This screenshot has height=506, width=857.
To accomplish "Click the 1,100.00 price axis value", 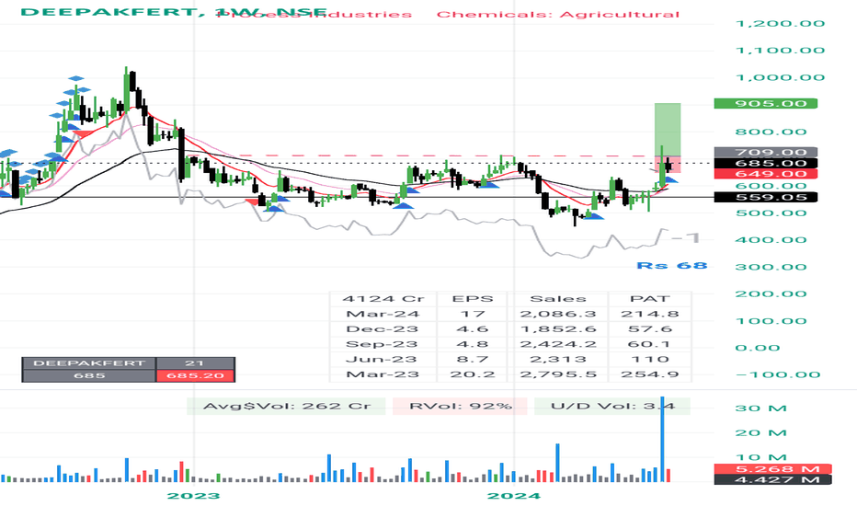I will (x=780, y=51).
